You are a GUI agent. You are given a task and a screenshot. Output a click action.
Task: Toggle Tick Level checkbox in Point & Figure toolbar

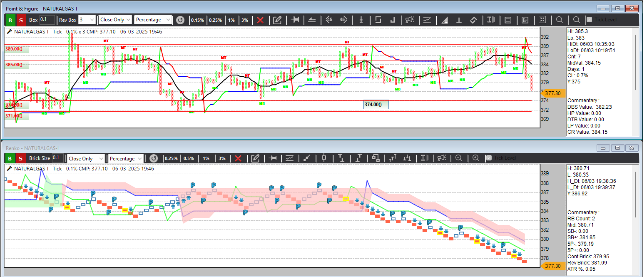589,20
